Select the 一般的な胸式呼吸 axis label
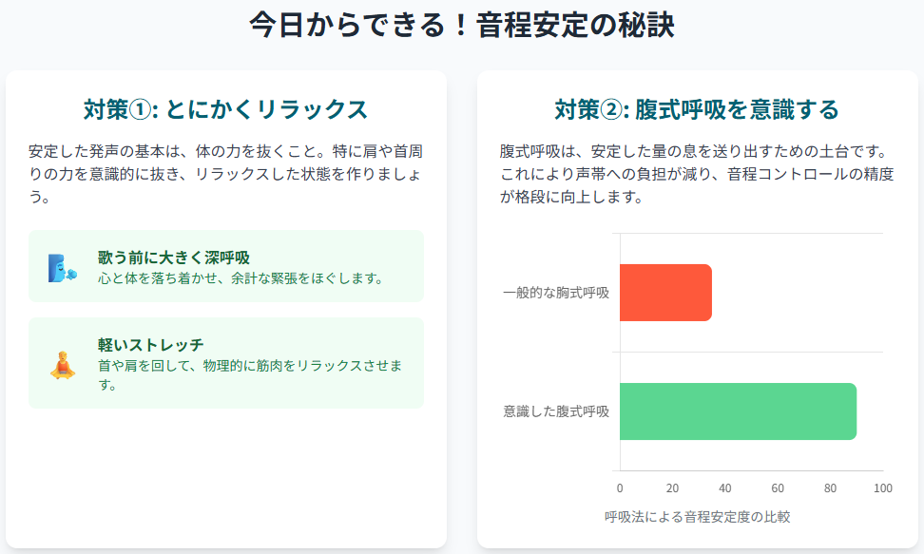924x554 pixels. tap(556, 292)
